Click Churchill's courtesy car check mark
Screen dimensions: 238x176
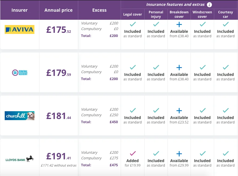226,110
